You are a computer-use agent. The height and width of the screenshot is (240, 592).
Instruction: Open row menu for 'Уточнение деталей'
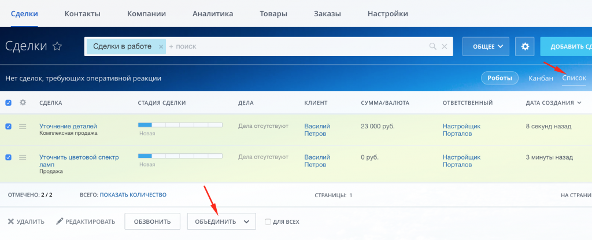coord(23,127)
